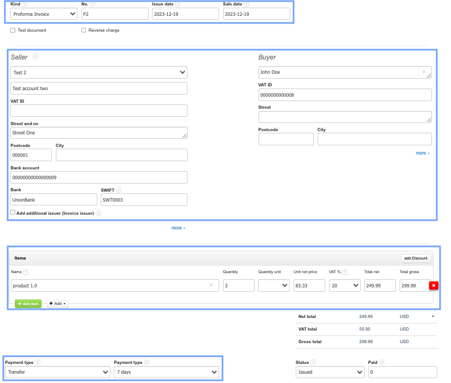Click help icon next to Issue date
This screenshot has height=383, width=451.
point(178,4)
